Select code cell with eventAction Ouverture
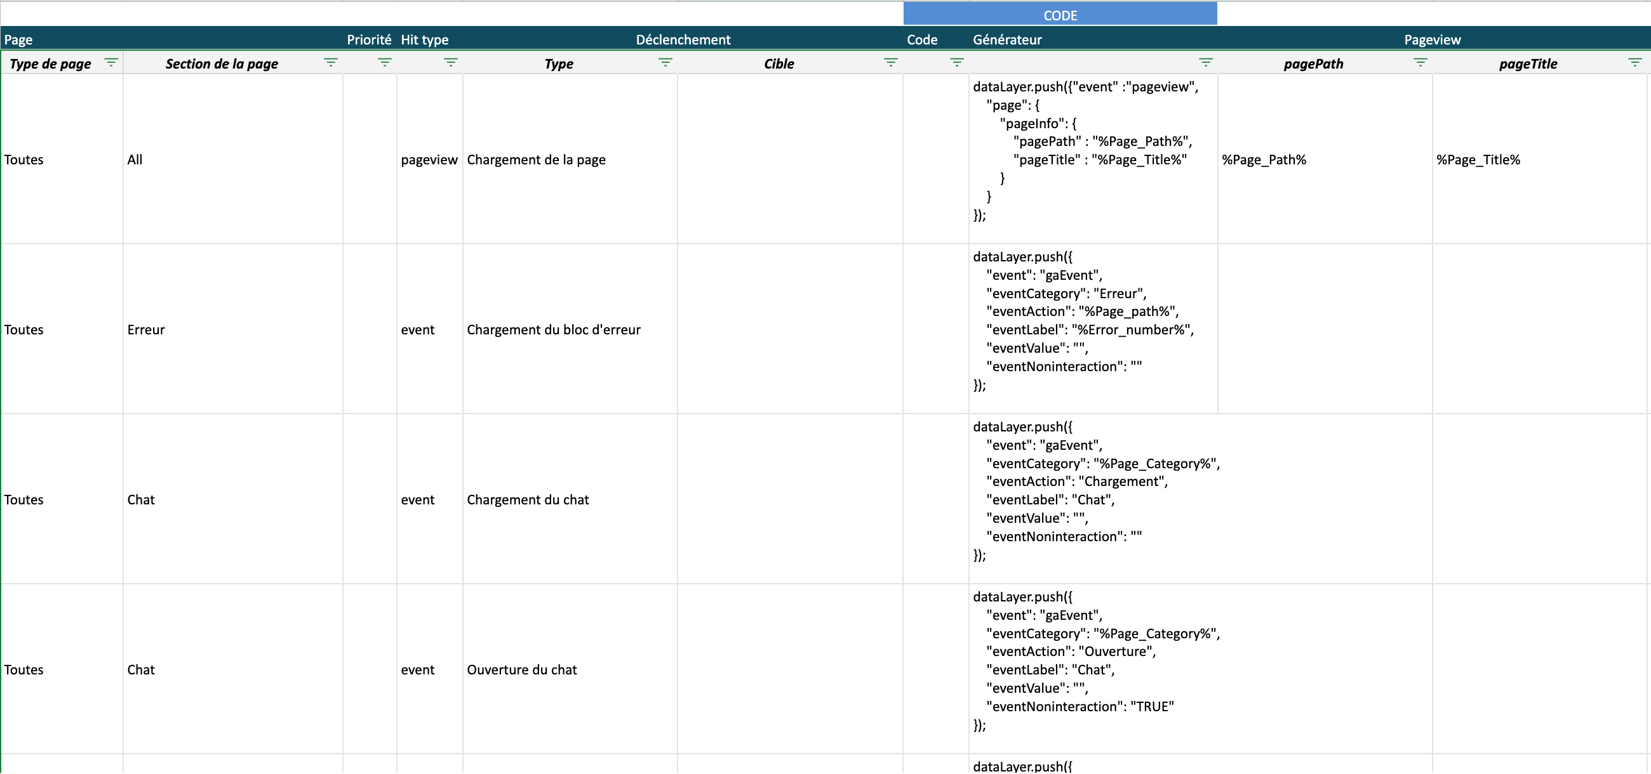Image resolution: width=1651 pixels, height=774 pixels. click(x=1093, y=671)
